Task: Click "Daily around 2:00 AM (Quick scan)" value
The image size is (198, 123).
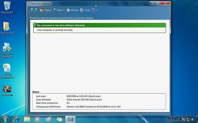Action: click(x=84, y=100)
